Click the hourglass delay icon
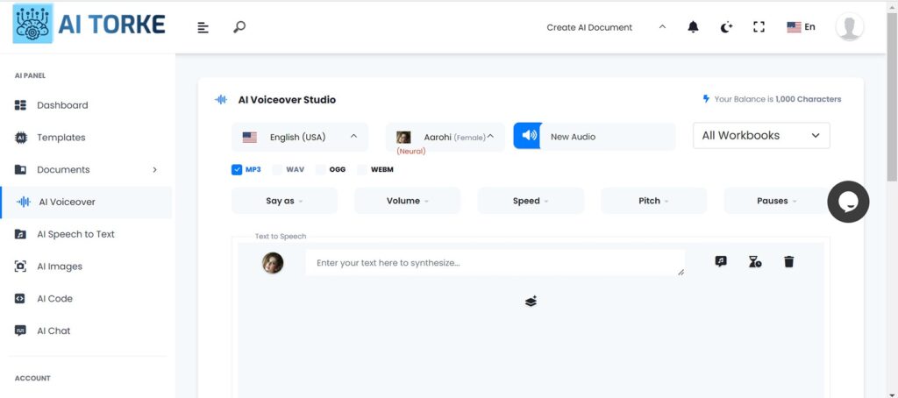898x398 pixels. [755, 262]
